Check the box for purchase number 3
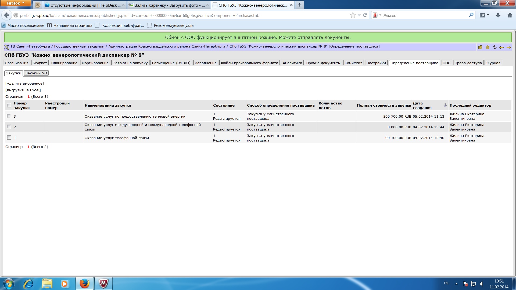516x290 pixels. point(9,116)
